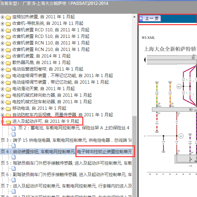Viewport: 197px width, 197px height.
Task: Click document icon above 页 7 进入及起动许可控制单元
Action: (x=14, y=180)
